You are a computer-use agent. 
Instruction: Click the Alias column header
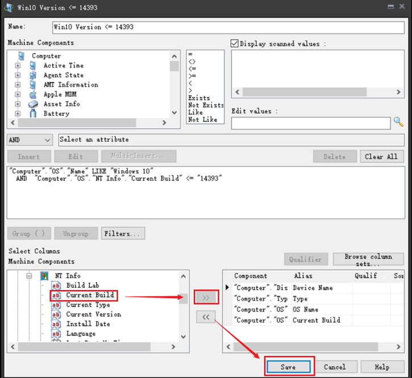pos(303,276)
